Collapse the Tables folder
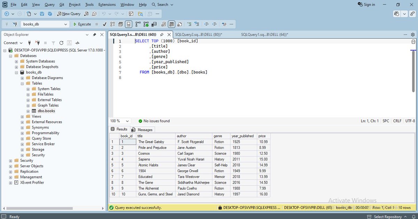Image resolution: width=418 pixels, height=219 pixels. pos(22,83)
